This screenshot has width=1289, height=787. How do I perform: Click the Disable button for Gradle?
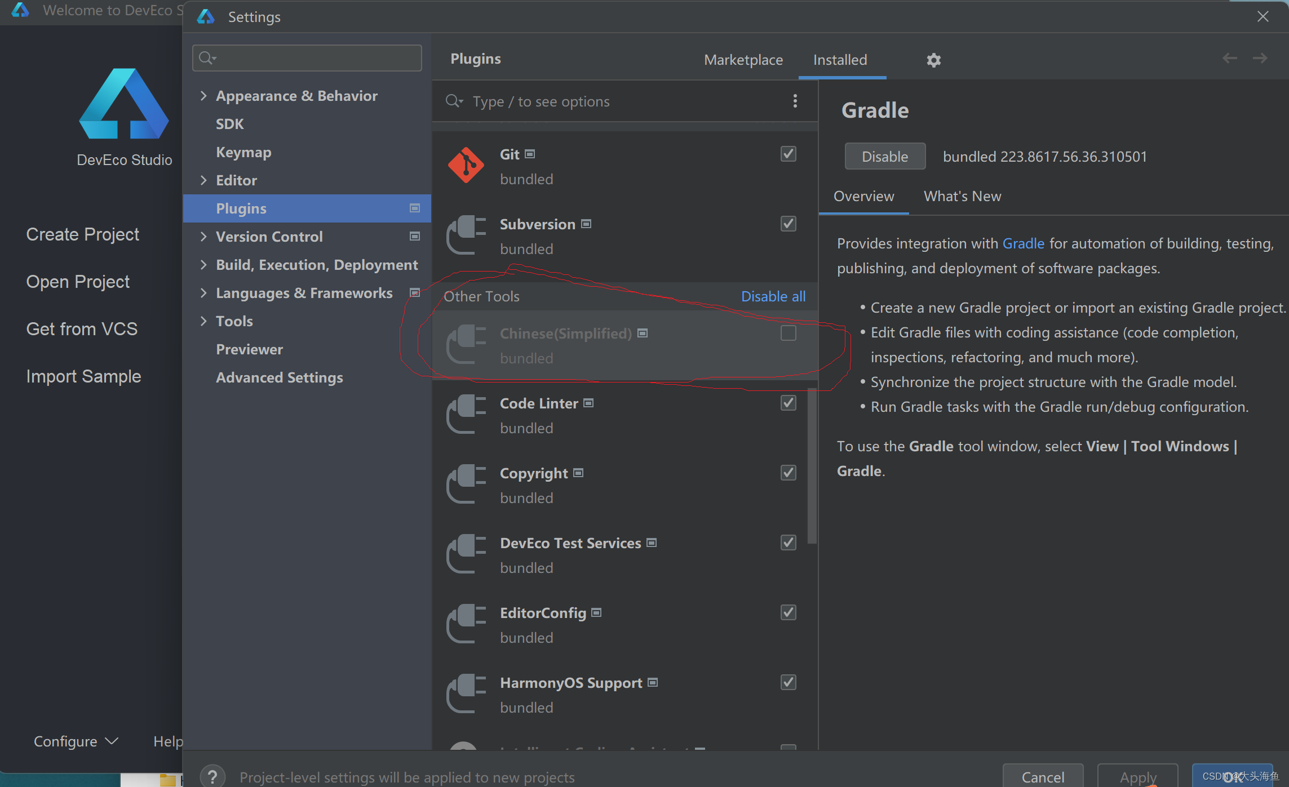tap(884, 157)
